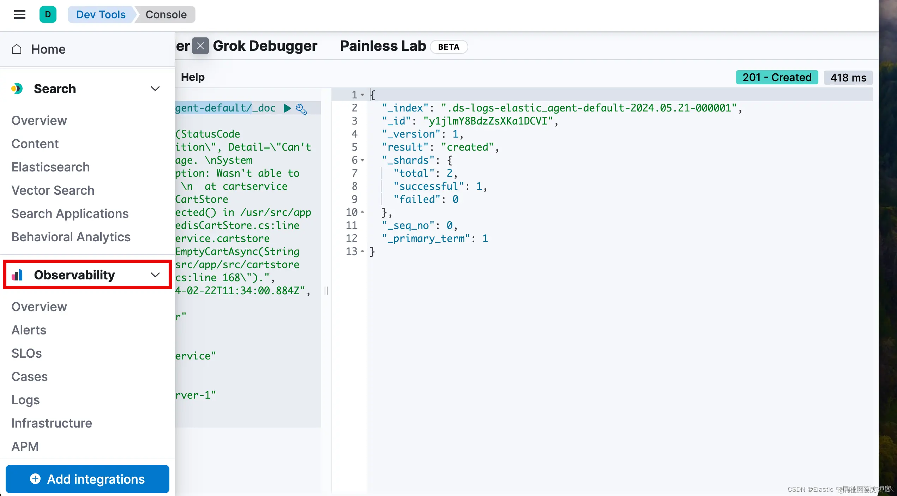Click the "_id" value y1jlmY8BdzZsXKa1DCVI
897x496 pixels.
(x=488, y=121)
